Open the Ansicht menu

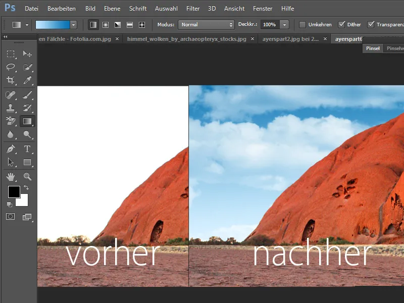pos(234,9)
